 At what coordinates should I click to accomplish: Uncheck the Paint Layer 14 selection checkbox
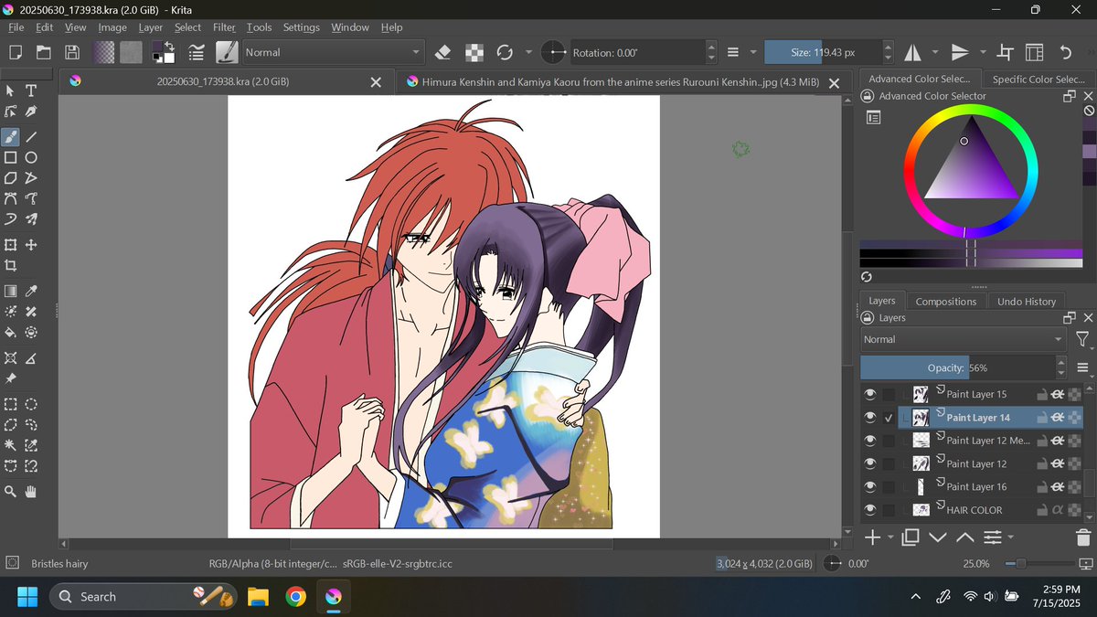point(889,418)
